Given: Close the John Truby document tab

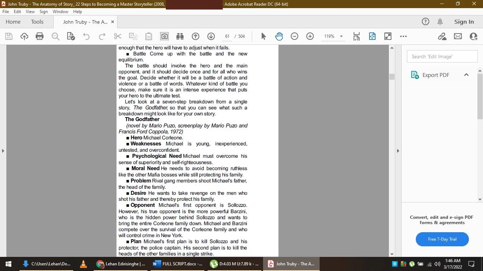Looking at the screenshot, I should click(112, 22).
